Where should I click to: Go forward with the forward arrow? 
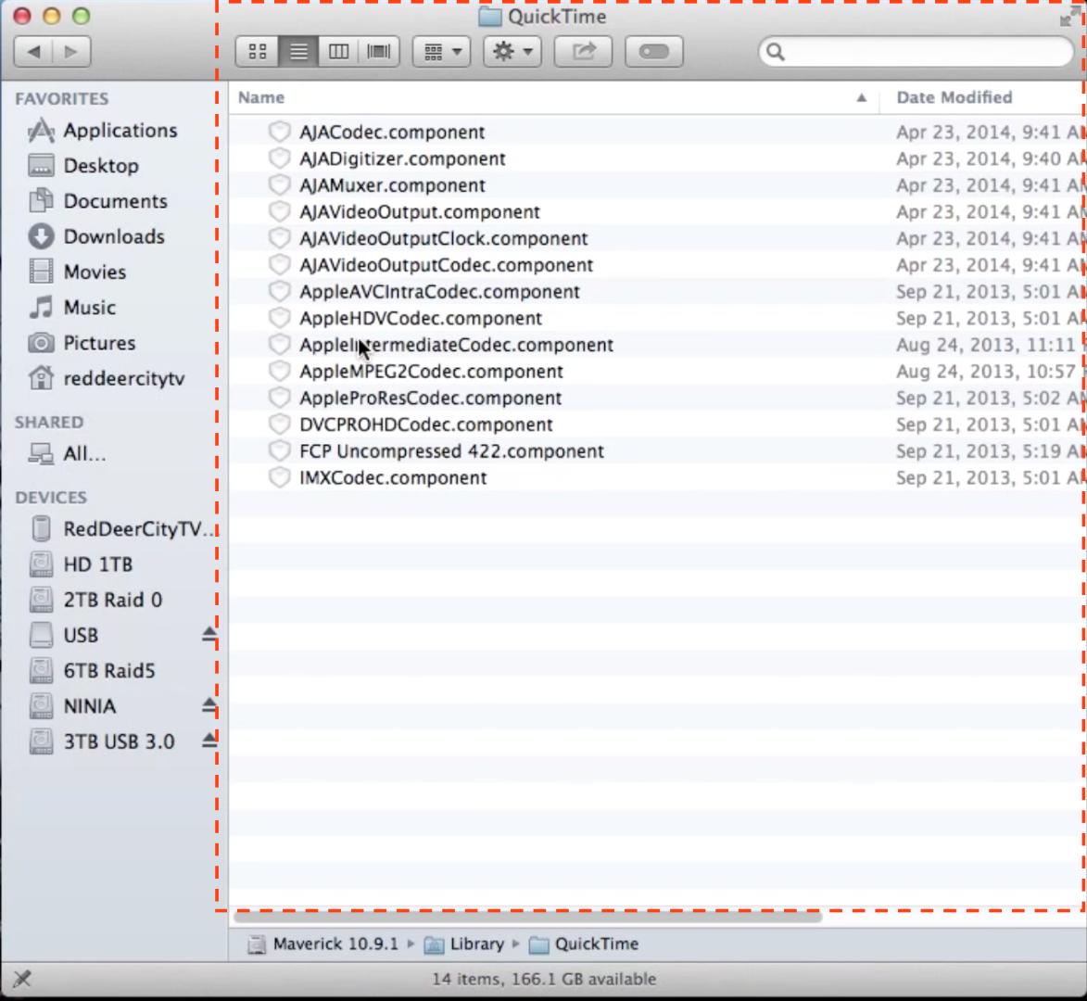point(70,51)
